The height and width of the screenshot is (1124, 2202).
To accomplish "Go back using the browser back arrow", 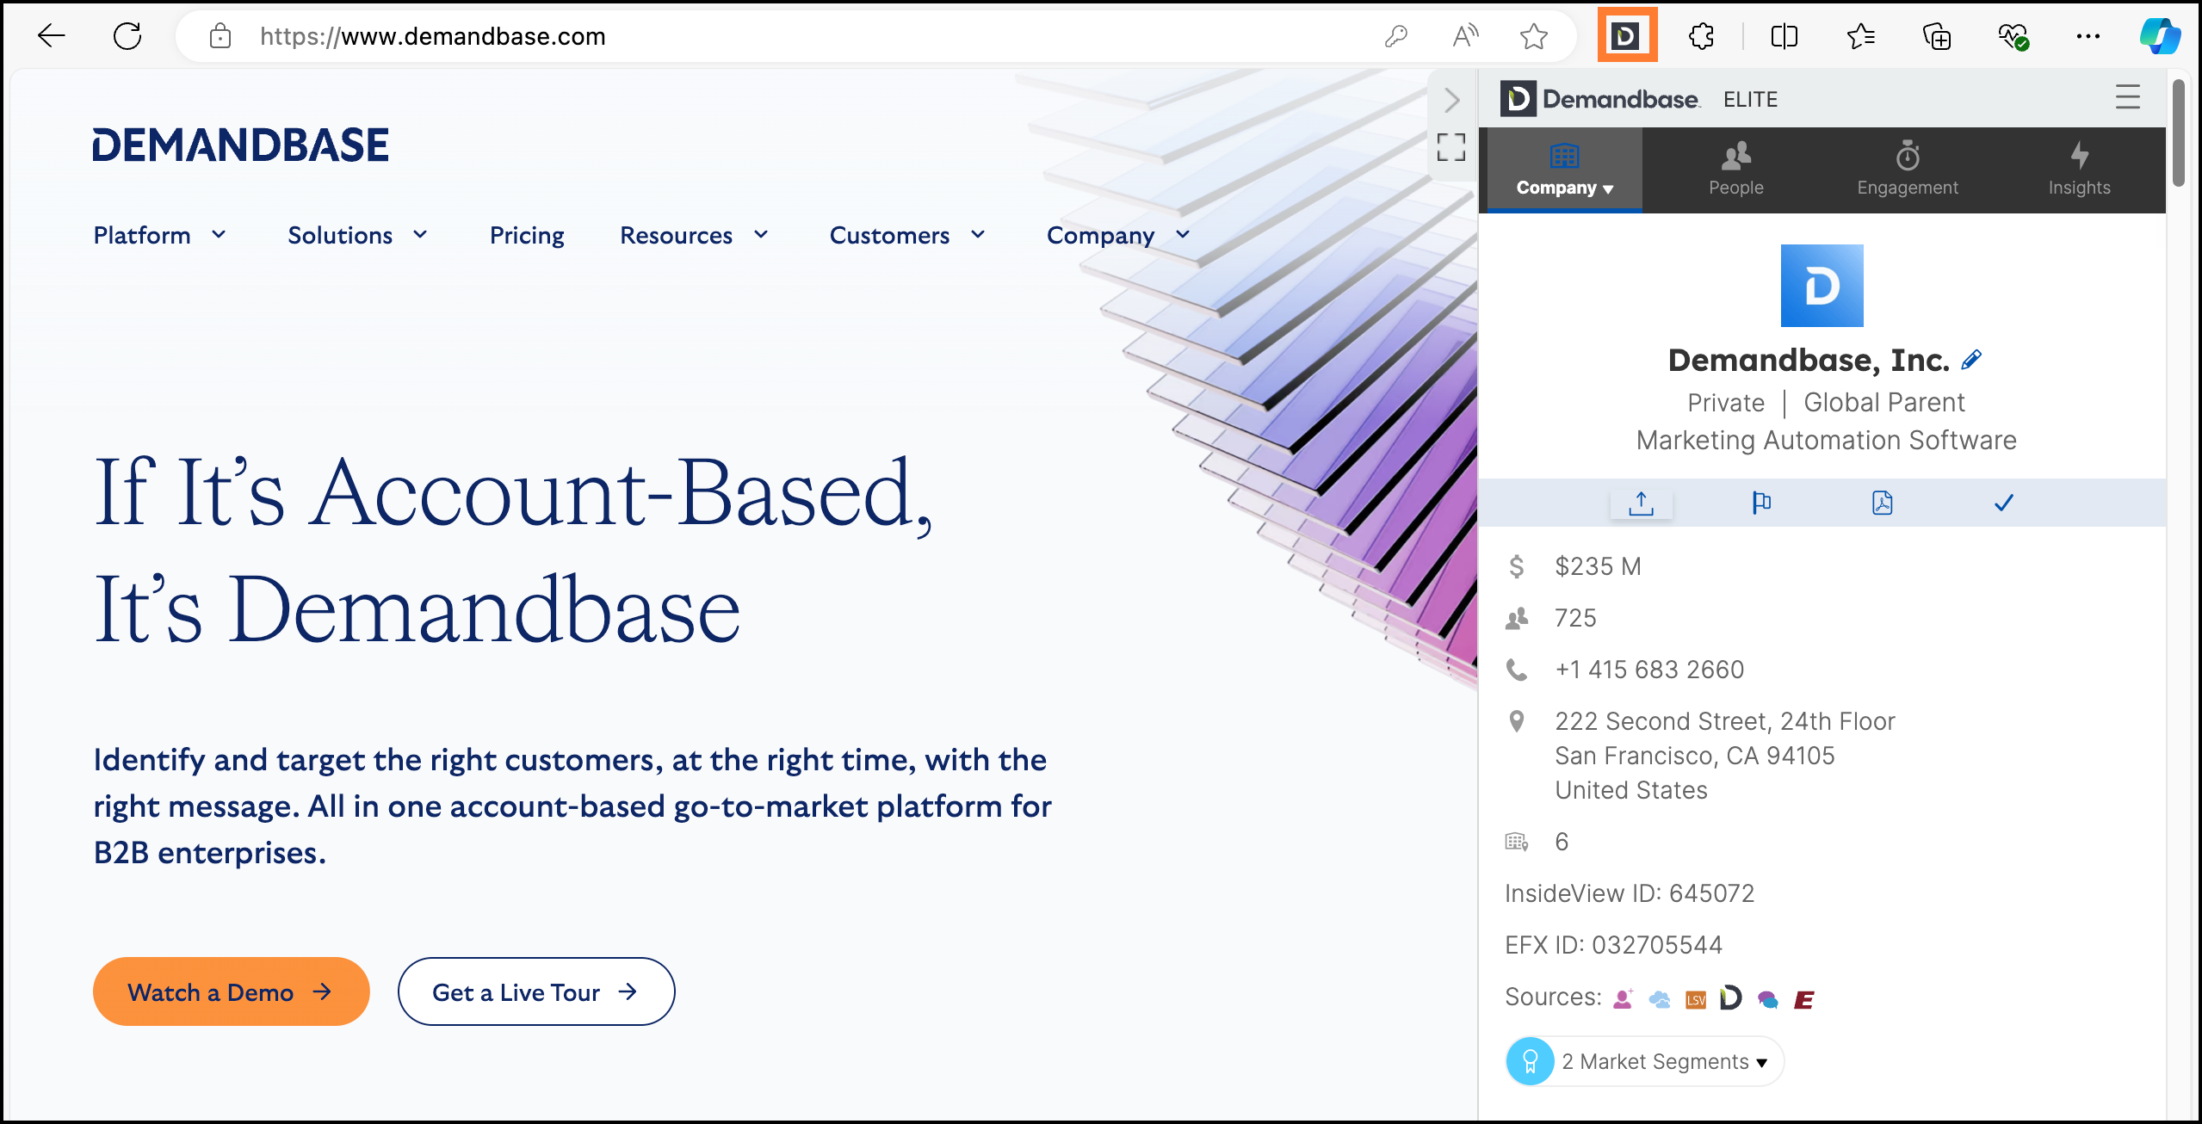I will coord(52,36).
